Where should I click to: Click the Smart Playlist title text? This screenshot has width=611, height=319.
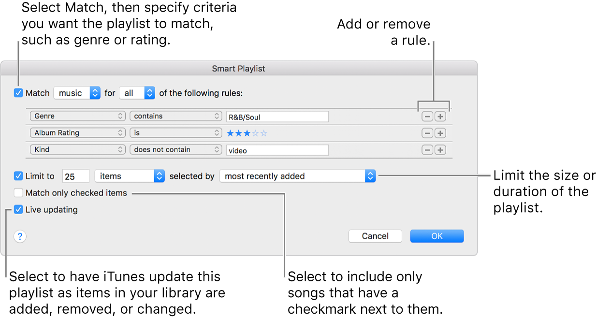tap(238, 69)
